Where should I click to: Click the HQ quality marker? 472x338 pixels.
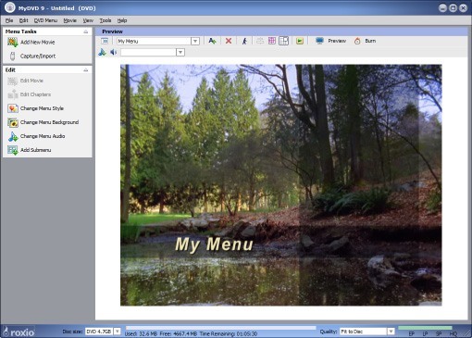tap(453, 334)
